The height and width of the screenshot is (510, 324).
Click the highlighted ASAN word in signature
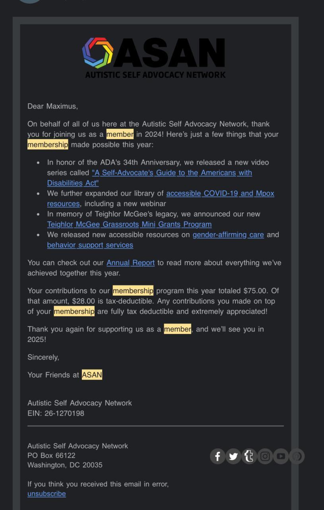click(92, 375)
